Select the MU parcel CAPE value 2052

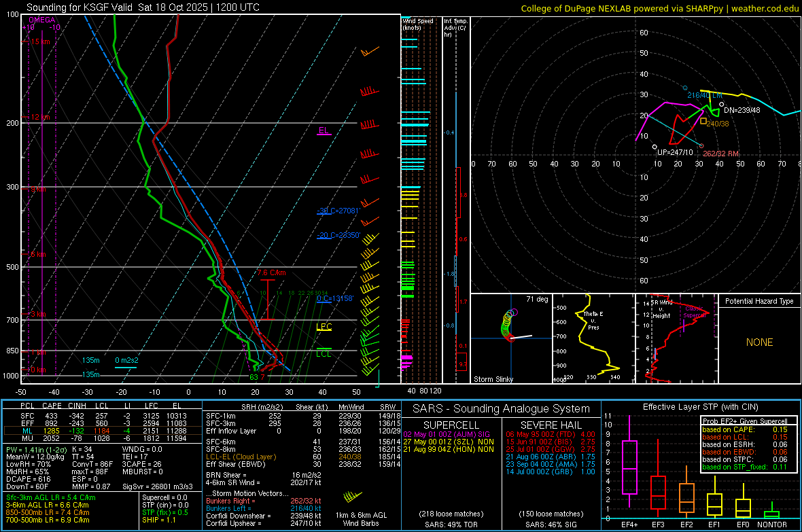[x=51, y=438]
